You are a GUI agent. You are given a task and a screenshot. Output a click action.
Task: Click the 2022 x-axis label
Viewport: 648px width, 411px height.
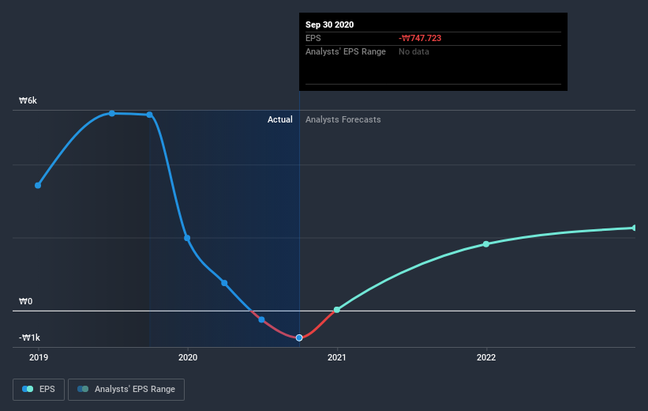pyautogui.click(x=486, y=357)
